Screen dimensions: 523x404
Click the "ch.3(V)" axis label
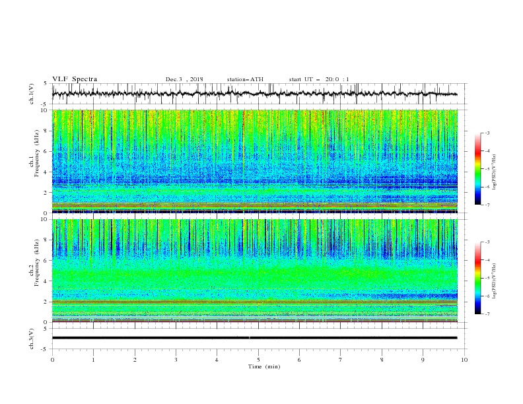(x=32, y=339)
